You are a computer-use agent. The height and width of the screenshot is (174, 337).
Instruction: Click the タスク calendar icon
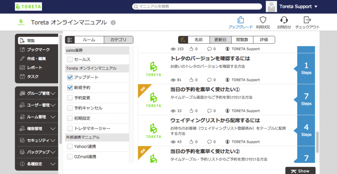22,76
